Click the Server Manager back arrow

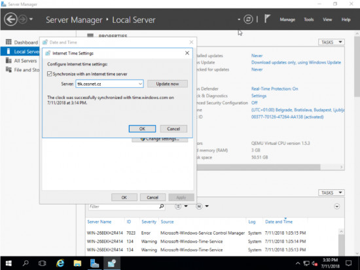10,19
